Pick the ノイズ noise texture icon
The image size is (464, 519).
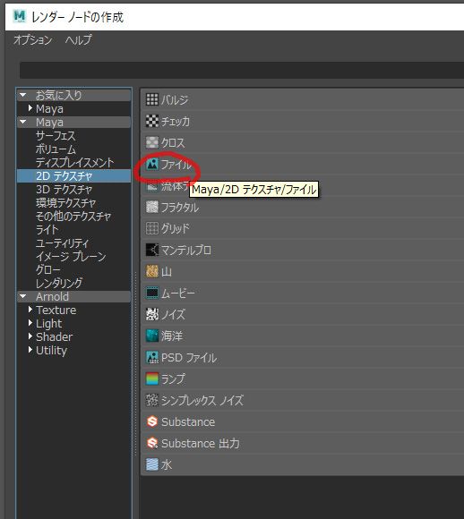152,314
